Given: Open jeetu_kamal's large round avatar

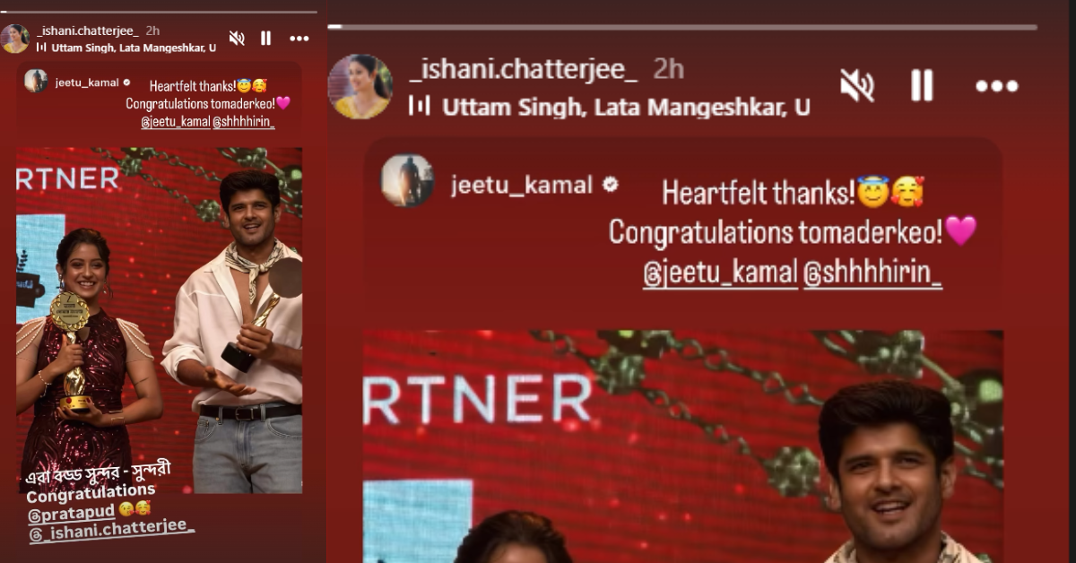Looking at the screenshot, I should point(406,180).
